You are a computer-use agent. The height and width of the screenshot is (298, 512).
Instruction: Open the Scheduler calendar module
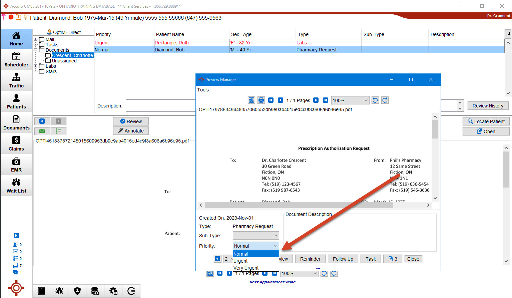(16, 60)
